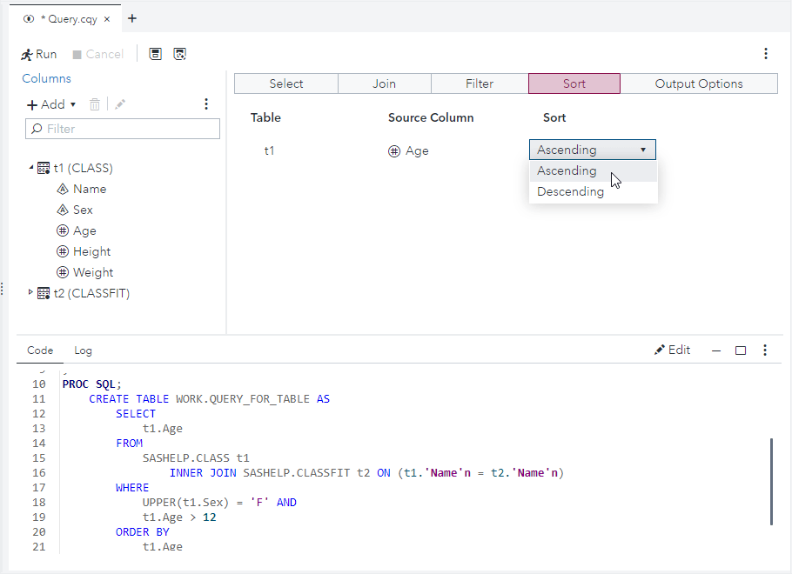Switch to the Log tab
The image size is (792, 574).
point(83,350)
